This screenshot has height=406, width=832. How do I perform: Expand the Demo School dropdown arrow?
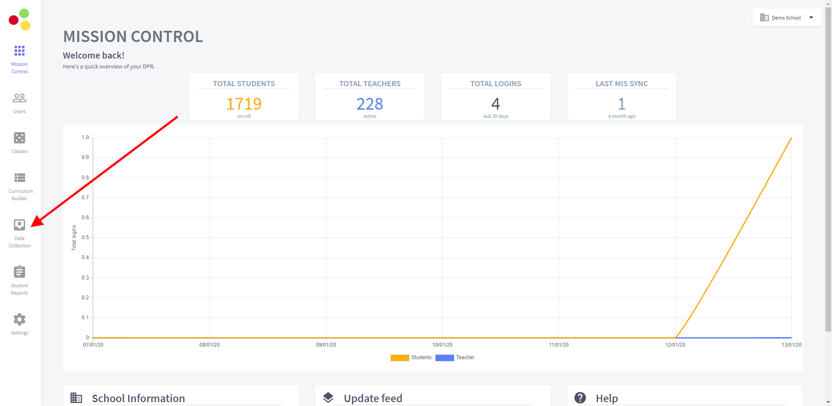coord(811,18)
